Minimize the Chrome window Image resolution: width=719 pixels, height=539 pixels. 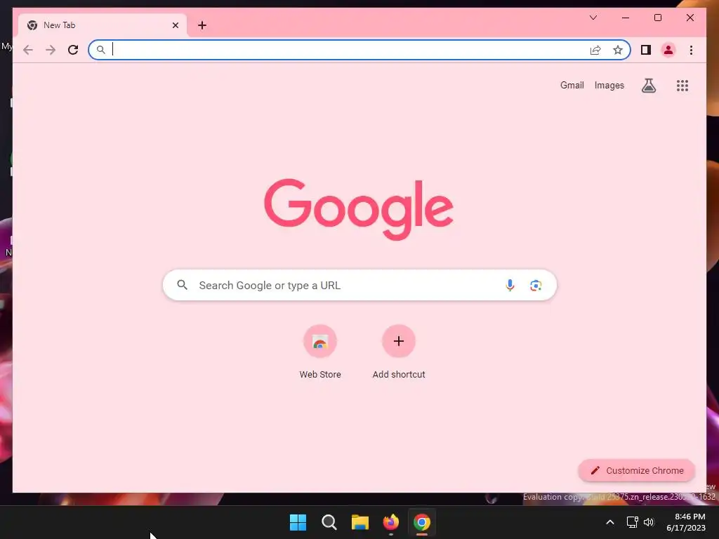(x=626, y=18)
